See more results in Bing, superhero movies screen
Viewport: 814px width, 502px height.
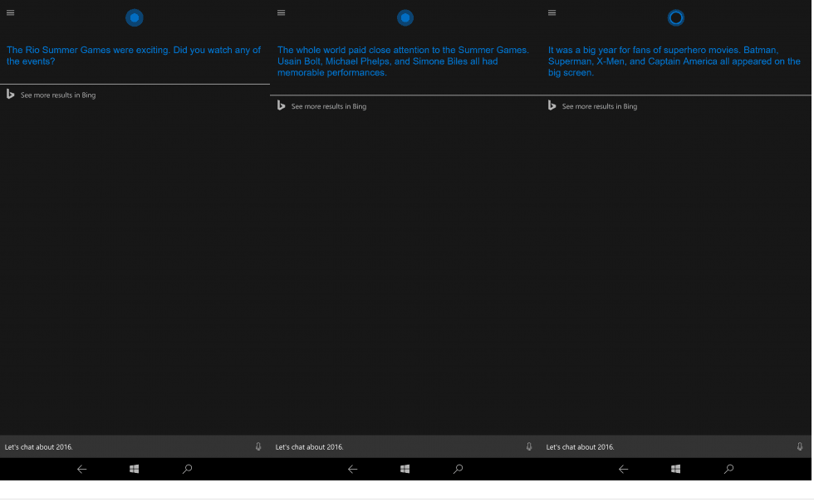pyautogui.click(x=600, y=106)
